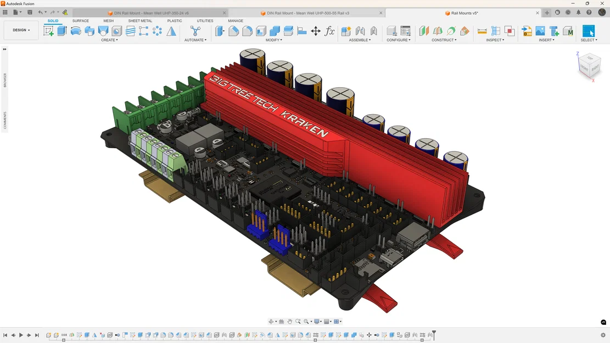The image size is (610, 343).
Task: Open the DESIGN workspace dropdown
Action: [x=20, y=30]
